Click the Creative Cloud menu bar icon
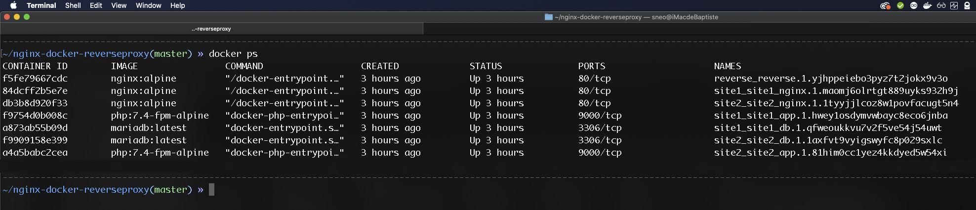 pos(885,6)
